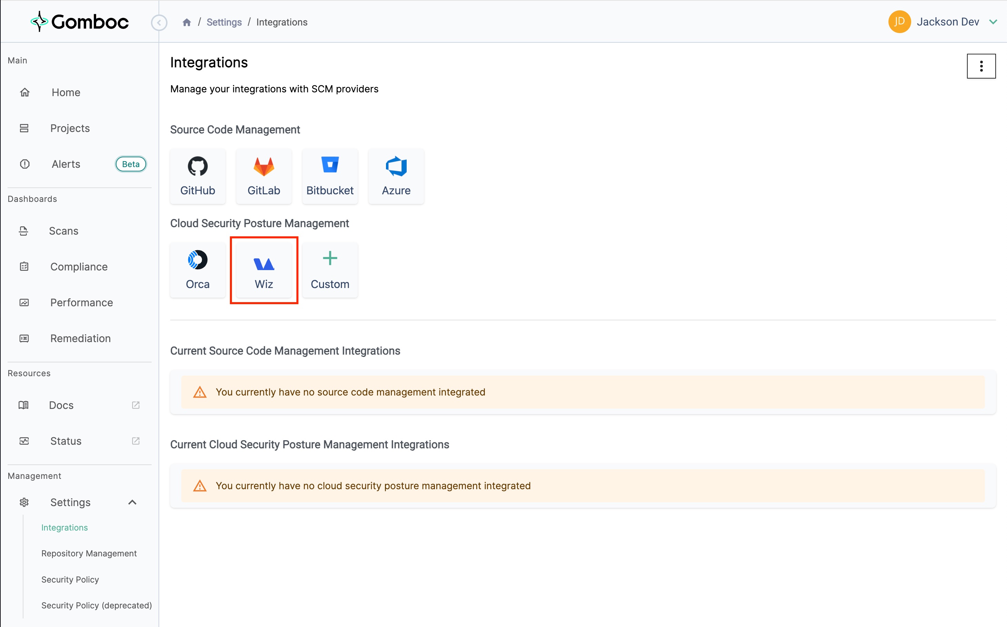
Task: Open the three-dot more options menu
Action: pos(981,66)
